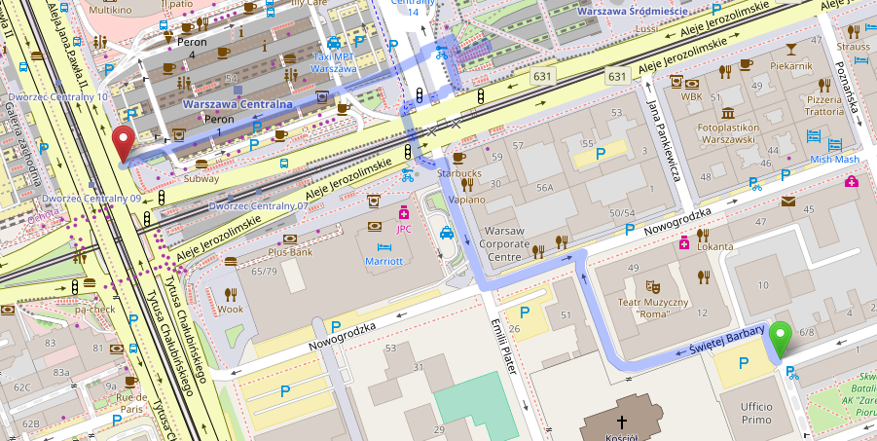This screenshot has width=877, height=441.
Task: Click the Fotoplastikon Warszawski label
Action: click(728, 133)
